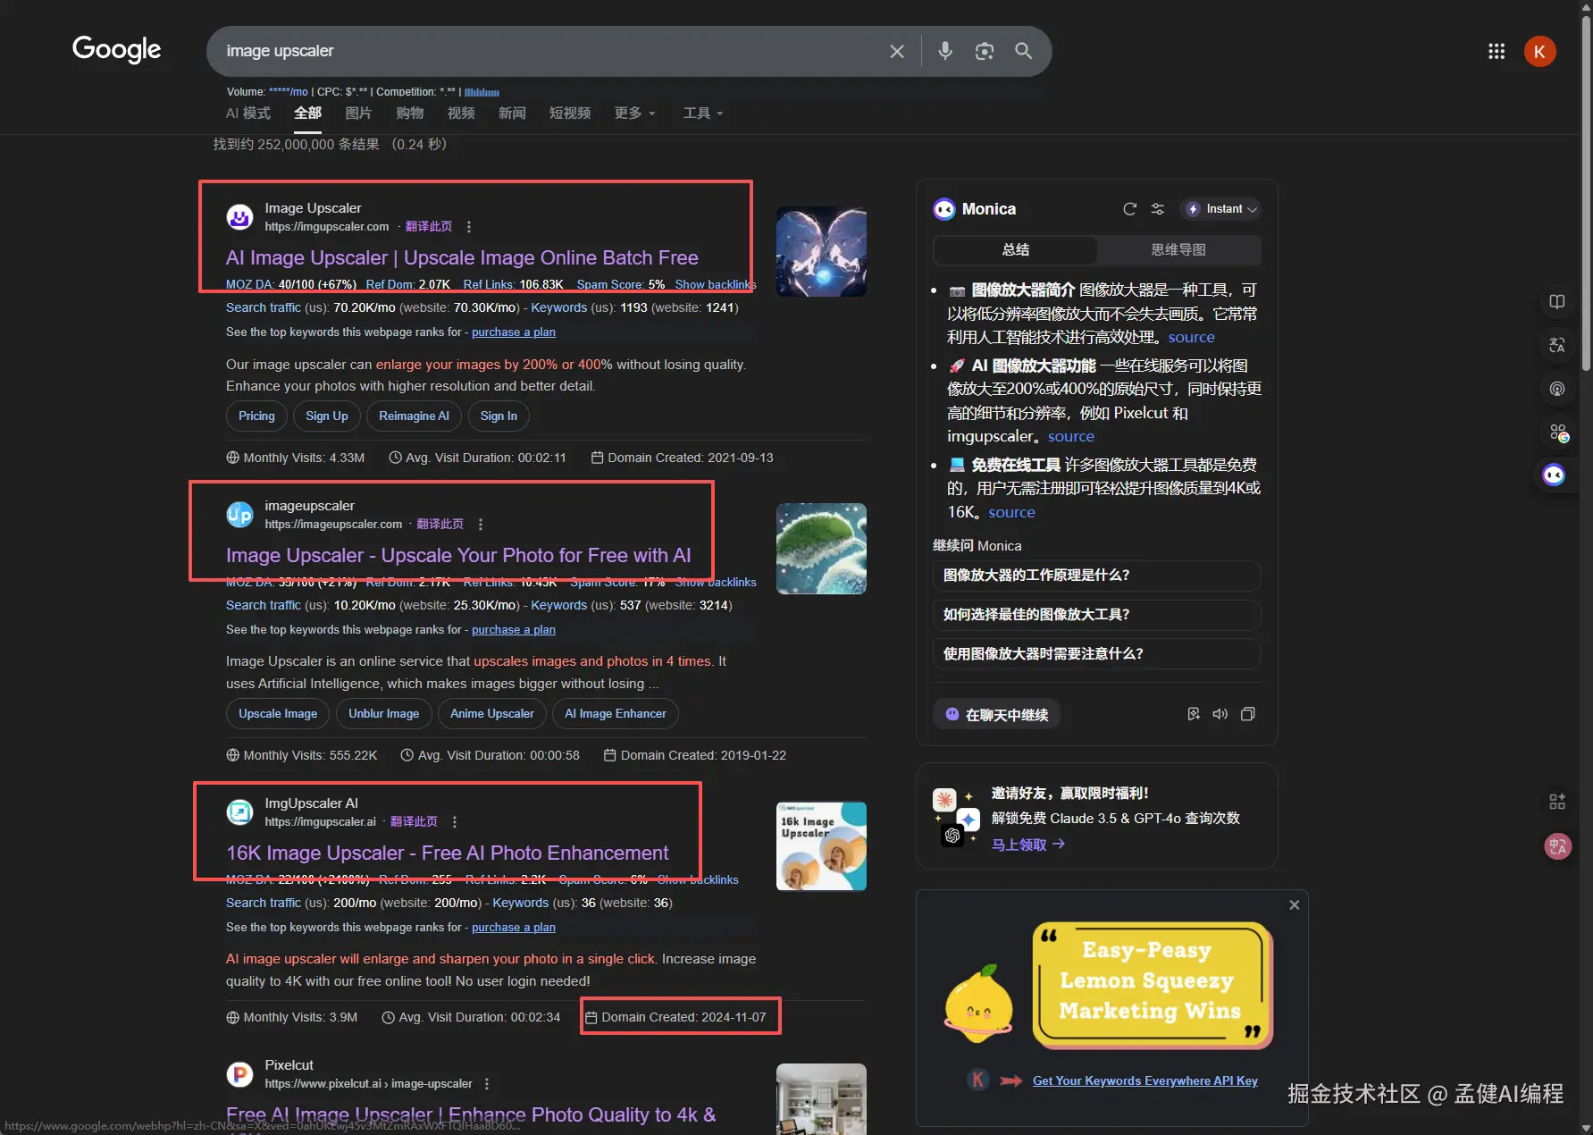
Task: Select the 图片 images tab
Action: coord(358,113)
